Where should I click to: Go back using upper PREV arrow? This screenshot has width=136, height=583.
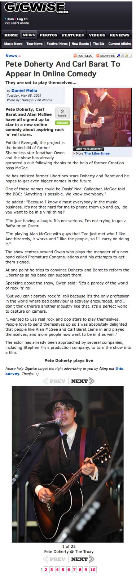54,381
